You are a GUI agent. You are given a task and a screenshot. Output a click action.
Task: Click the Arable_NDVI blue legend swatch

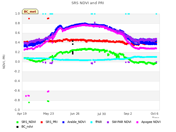coord(64,122)
